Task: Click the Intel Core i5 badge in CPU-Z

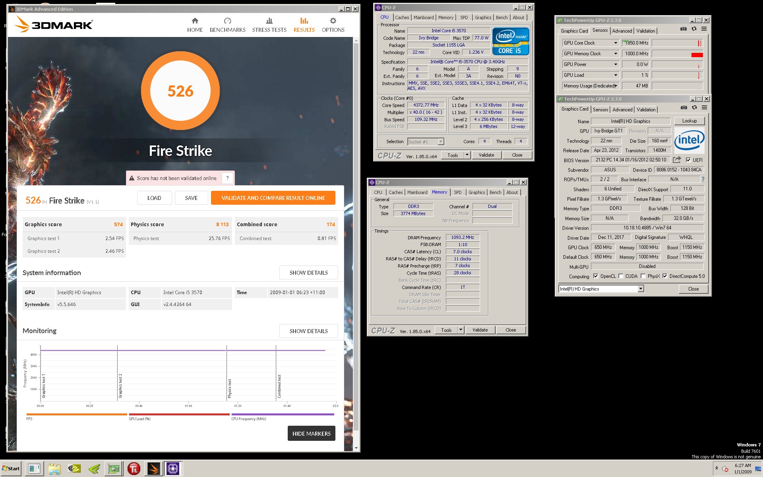Action: click(511, 41)
